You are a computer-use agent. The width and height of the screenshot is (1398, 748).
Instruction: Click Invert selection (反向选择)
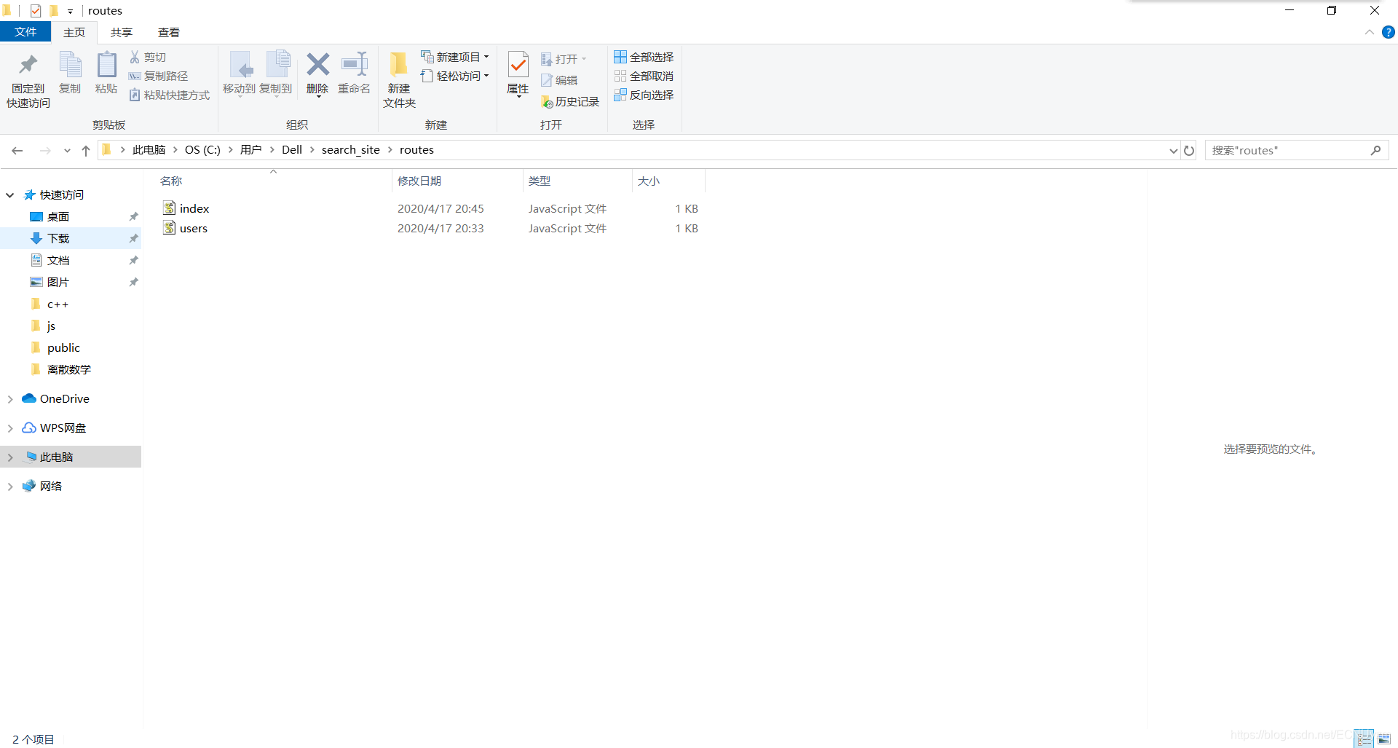[644, 95]
